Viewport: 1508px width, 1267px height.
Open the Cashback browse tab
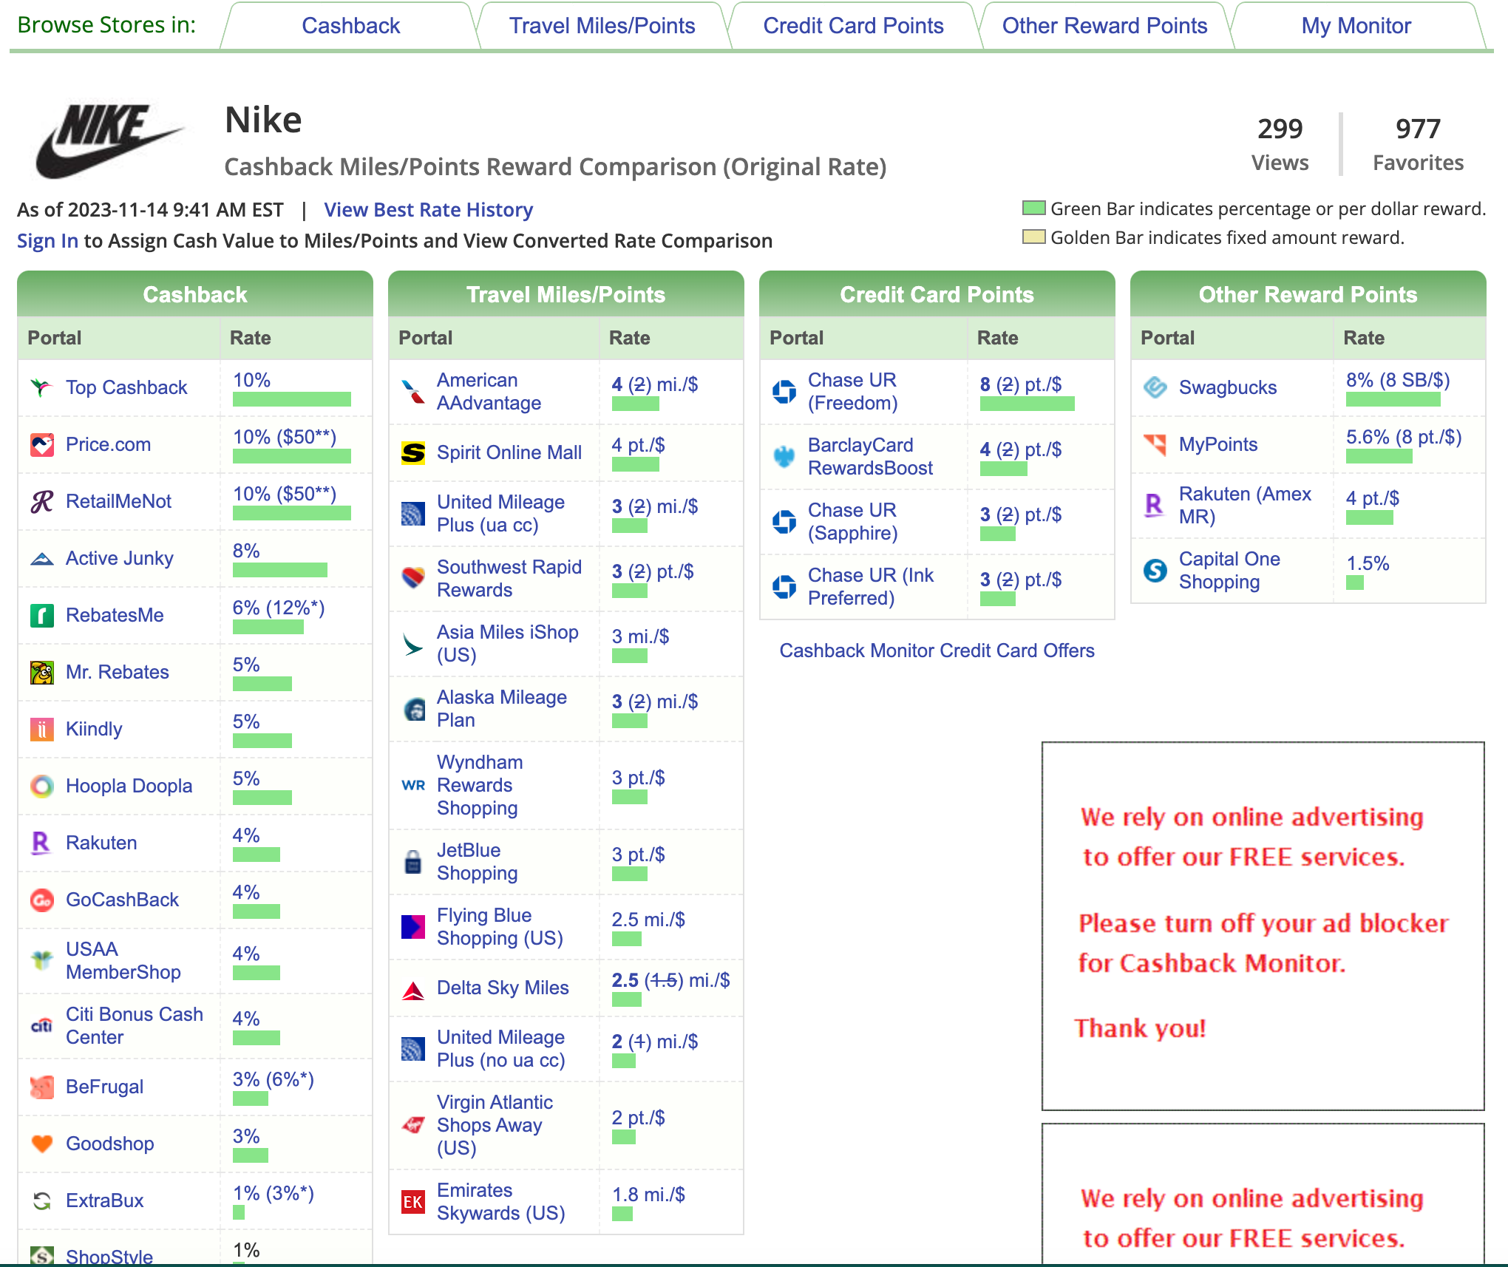350,26
